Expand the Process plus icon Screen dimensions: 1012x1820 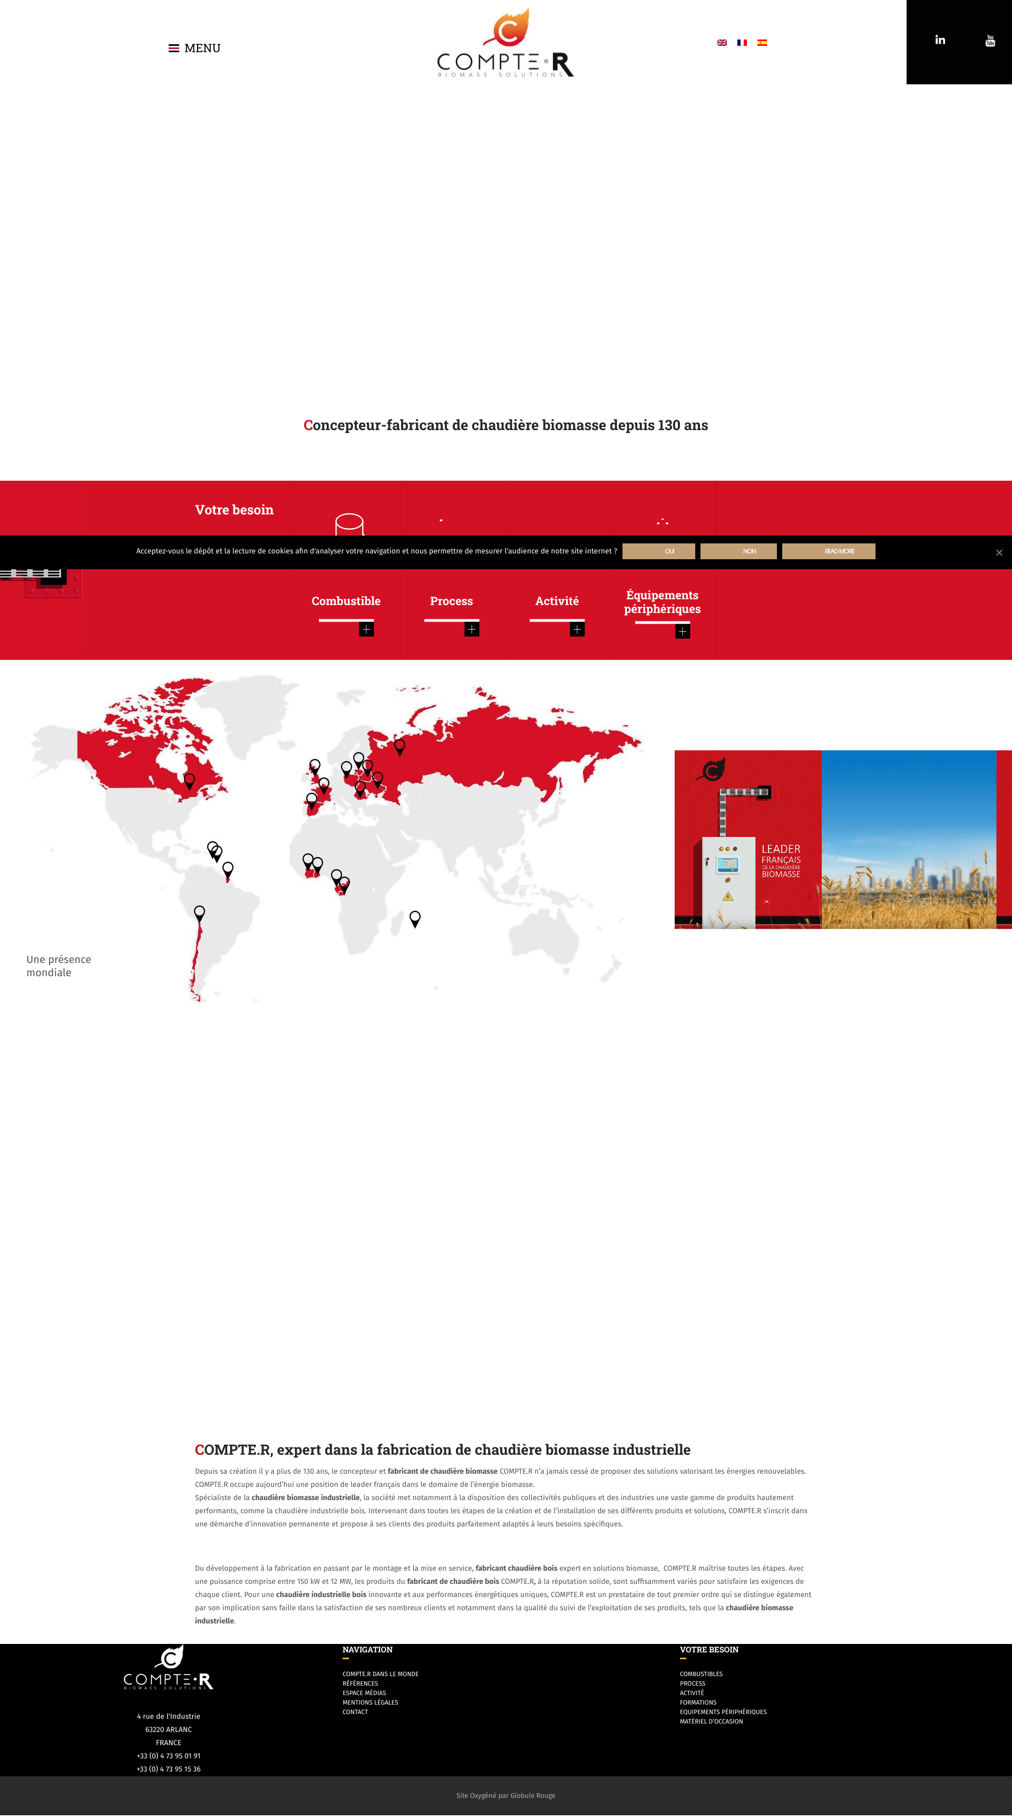(x=471, y=629)
